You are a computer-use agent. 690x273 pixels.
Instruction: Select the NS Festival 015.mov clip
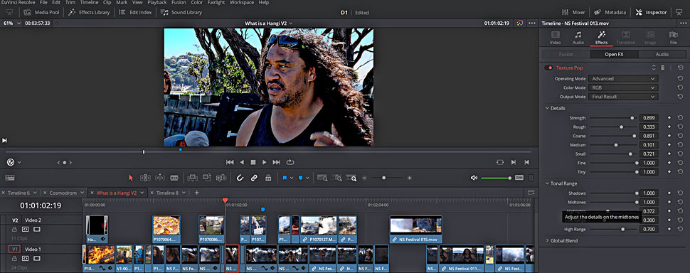pyautogui.click(x=416, y=230)
